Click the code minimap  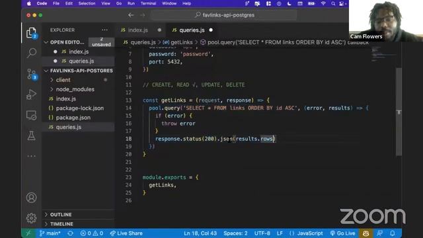click(383, 54)
